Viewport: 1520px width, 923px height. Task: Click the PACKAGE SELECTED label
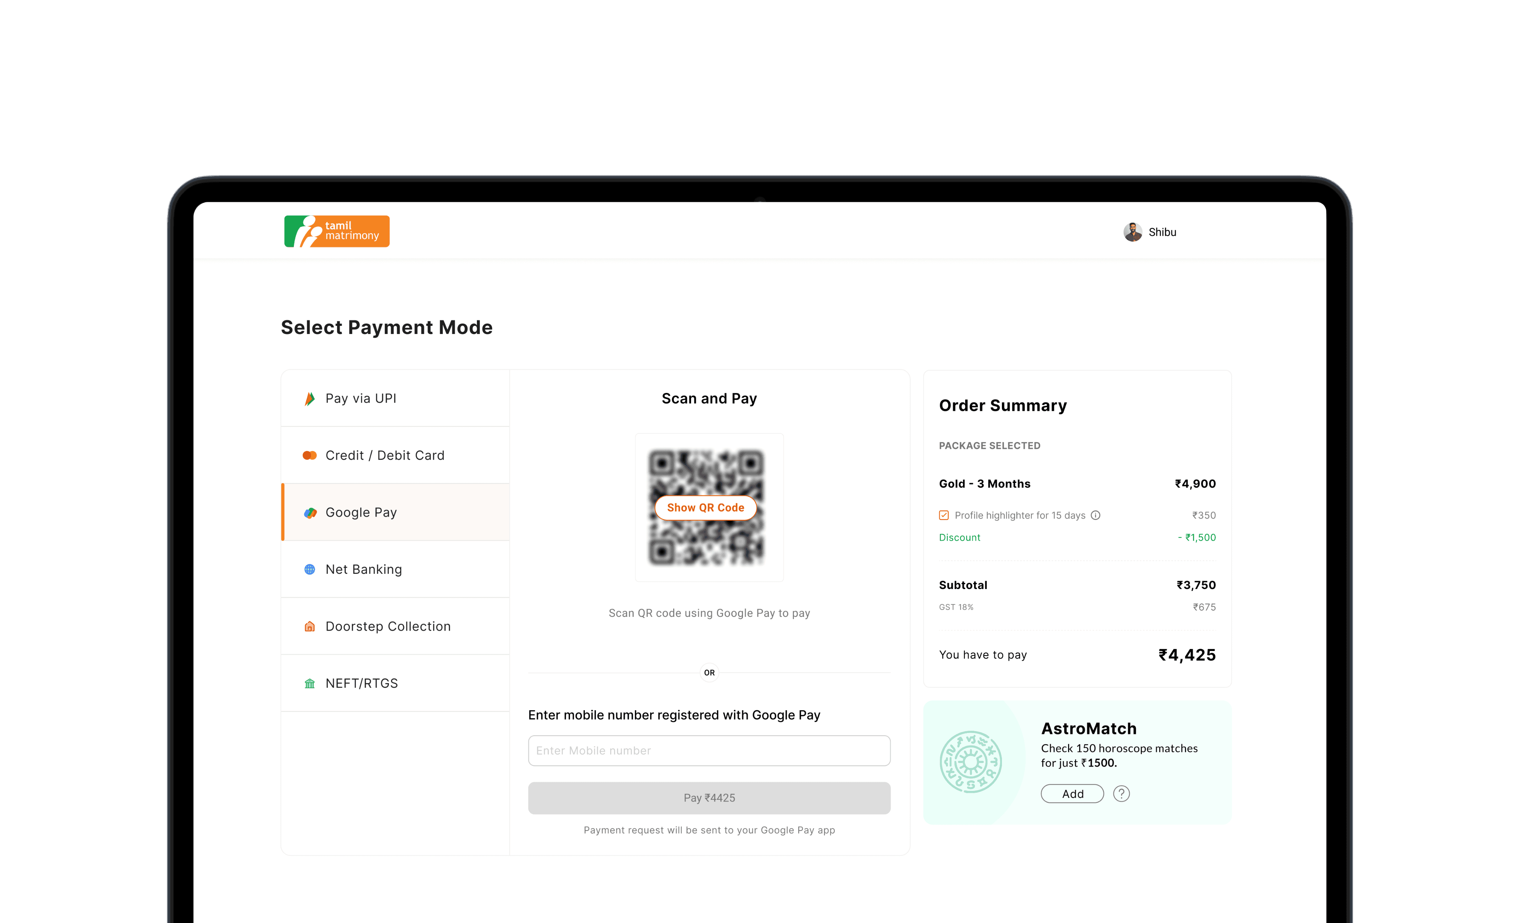989,445
